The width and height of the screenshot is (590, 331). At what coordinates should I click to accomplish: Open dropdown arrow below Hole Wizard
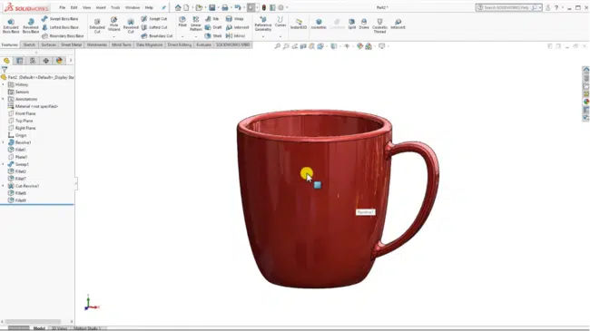(114, 36)
